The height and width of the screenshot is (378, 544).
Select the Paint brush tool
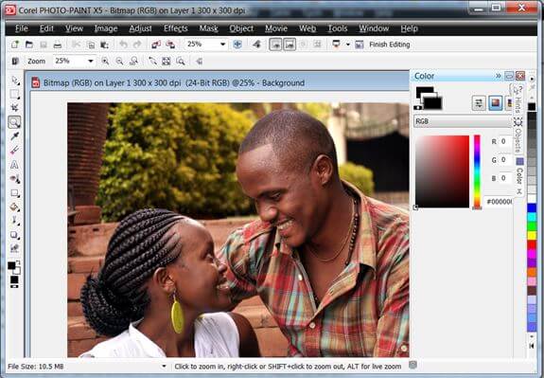[14, 221]
